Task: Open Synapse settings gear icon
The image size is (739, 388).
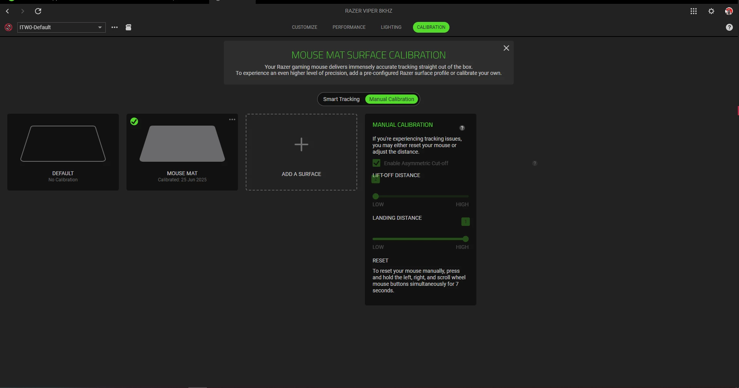Action: pos(711,11)
